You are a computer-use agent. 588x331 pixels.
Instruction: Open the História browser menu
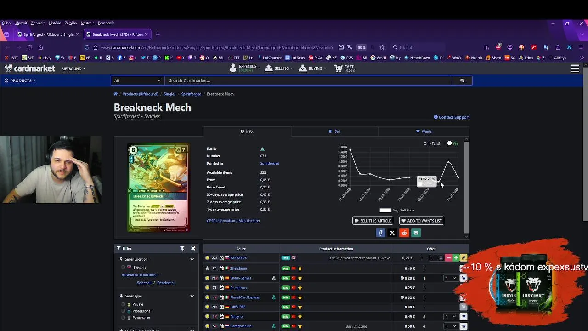(x=55, y=23)
